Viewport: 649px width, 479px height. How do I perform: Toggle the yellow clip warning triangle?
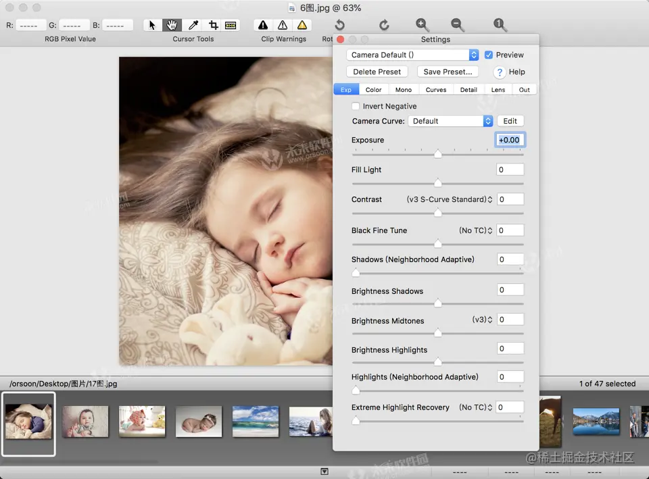(302, 25)
